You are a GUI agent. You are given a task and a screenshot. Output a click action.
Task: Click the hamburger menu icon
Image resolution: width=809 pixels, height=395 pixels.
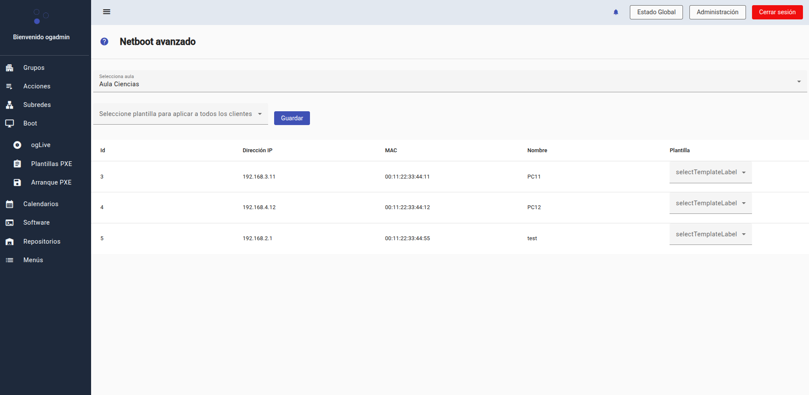point(107,12)
